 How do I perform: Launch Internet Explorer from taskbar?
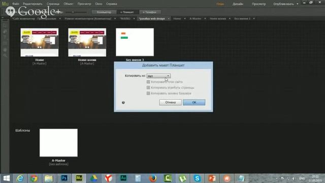pos(20,178)
